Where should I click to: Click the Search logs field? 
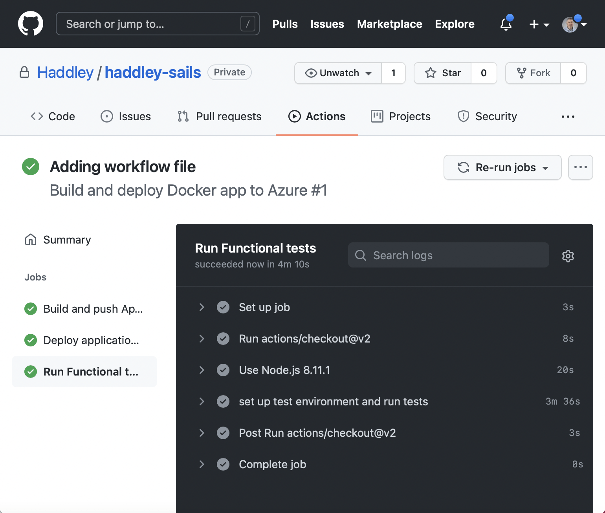(x=449, y=255)
